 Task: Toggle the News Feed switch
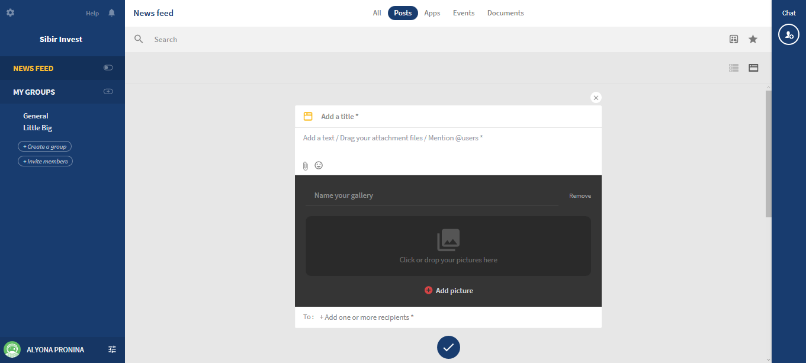(x=108, y=68)
